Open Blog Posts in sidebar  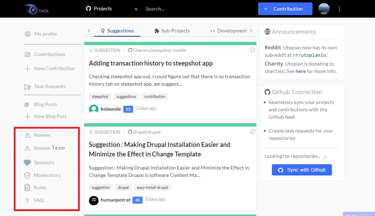(x=46, y=105)
